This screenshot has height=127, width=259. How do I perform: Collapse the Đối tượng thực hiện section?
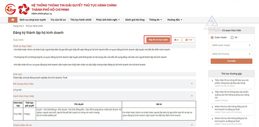pyautogui.click(x=192, y=84)
